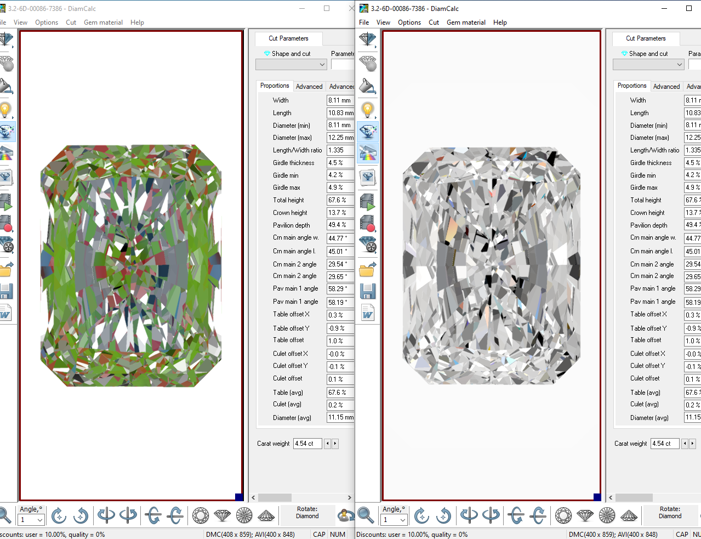Switch to Advanced tab in left window
The width and height of the screenshot is (701, 539).
coord(309,87)
